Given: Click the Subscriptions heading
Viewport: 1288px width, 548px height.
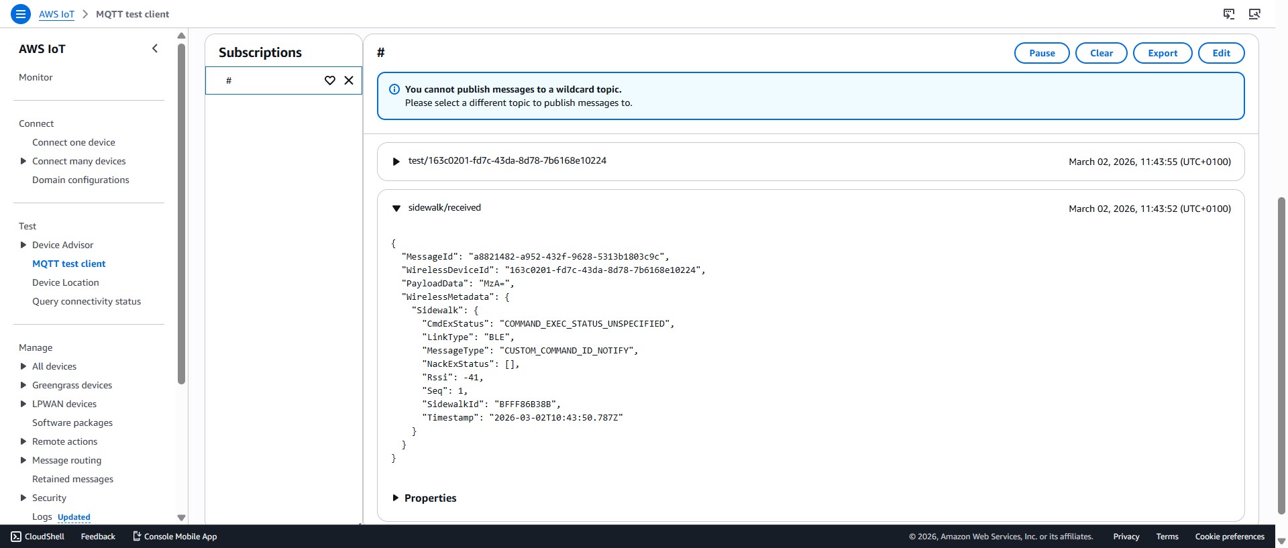Looking at the screenshot, I should coord(260,52).
